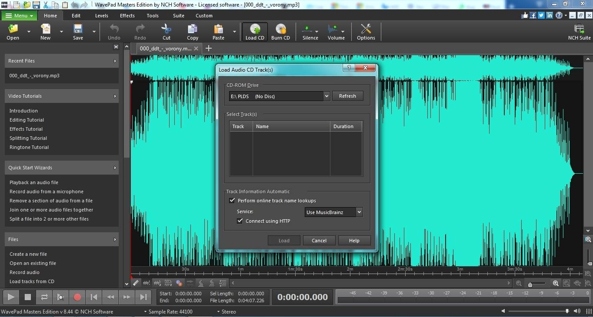Click the Cancel button in the dialog
This screenshot has height=317, width=593.
click(x=319, y=241)
